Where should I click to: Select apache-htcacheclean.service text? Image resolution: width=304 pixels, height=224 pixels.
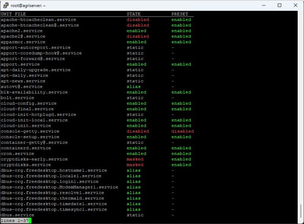pyautogui.click(x=38, y=20)
